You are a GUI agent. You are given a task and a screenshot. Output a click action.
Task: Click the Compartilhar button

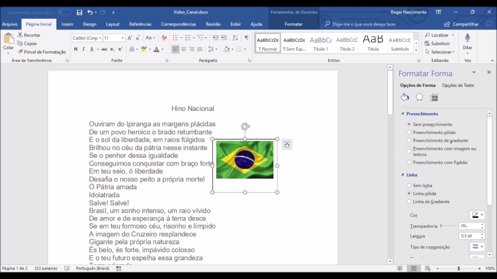tap(462, 24)
